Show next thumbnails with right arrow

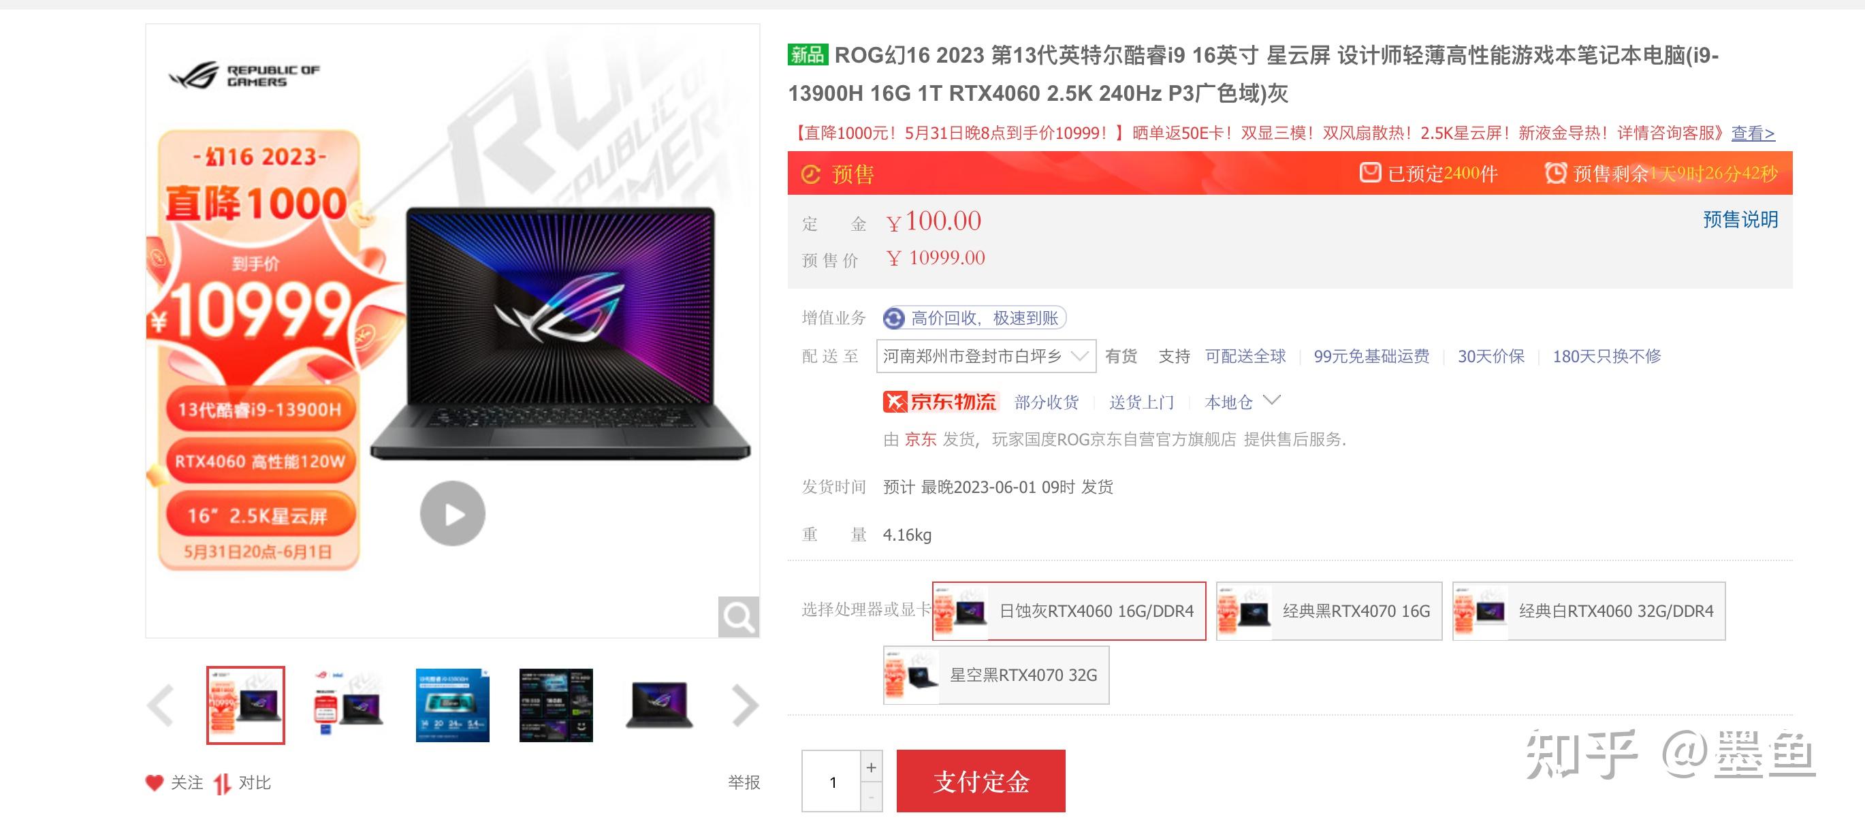[x=745, y=705]
